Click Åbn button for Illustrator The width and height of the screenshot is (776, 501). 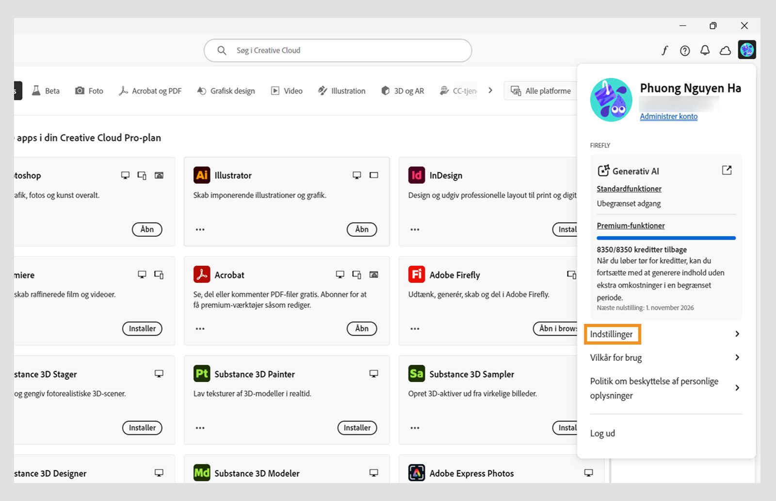(x=362, y=229)
